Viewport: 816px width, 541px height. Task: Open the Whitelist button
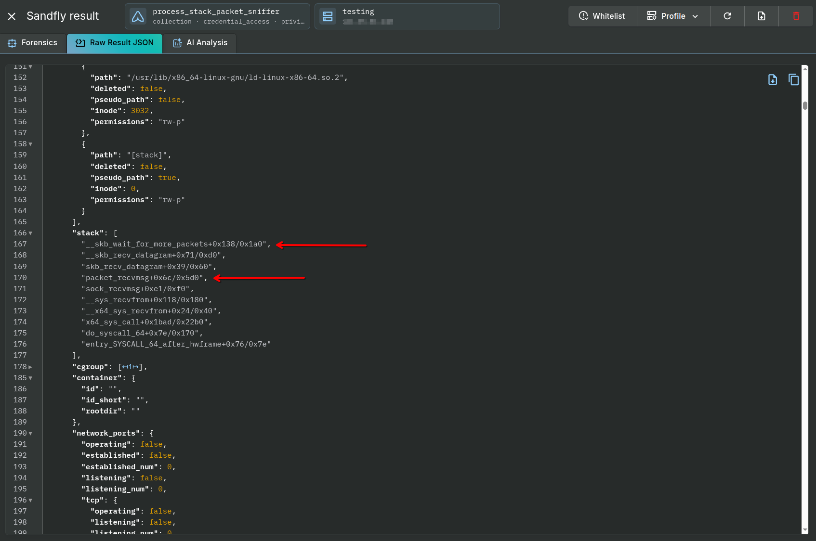pos(602,16)
